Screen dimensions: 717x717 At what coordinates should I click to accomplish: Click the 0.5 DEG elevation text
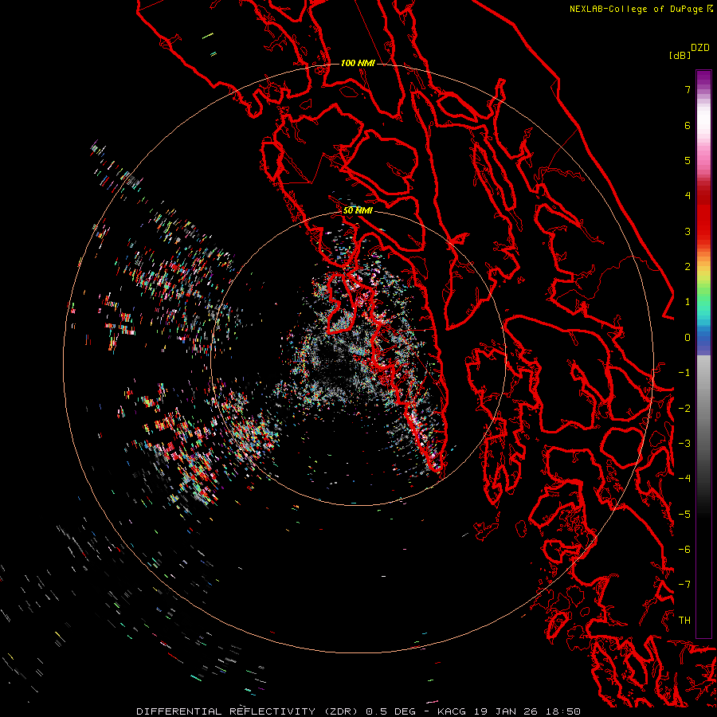click(391, 711)
